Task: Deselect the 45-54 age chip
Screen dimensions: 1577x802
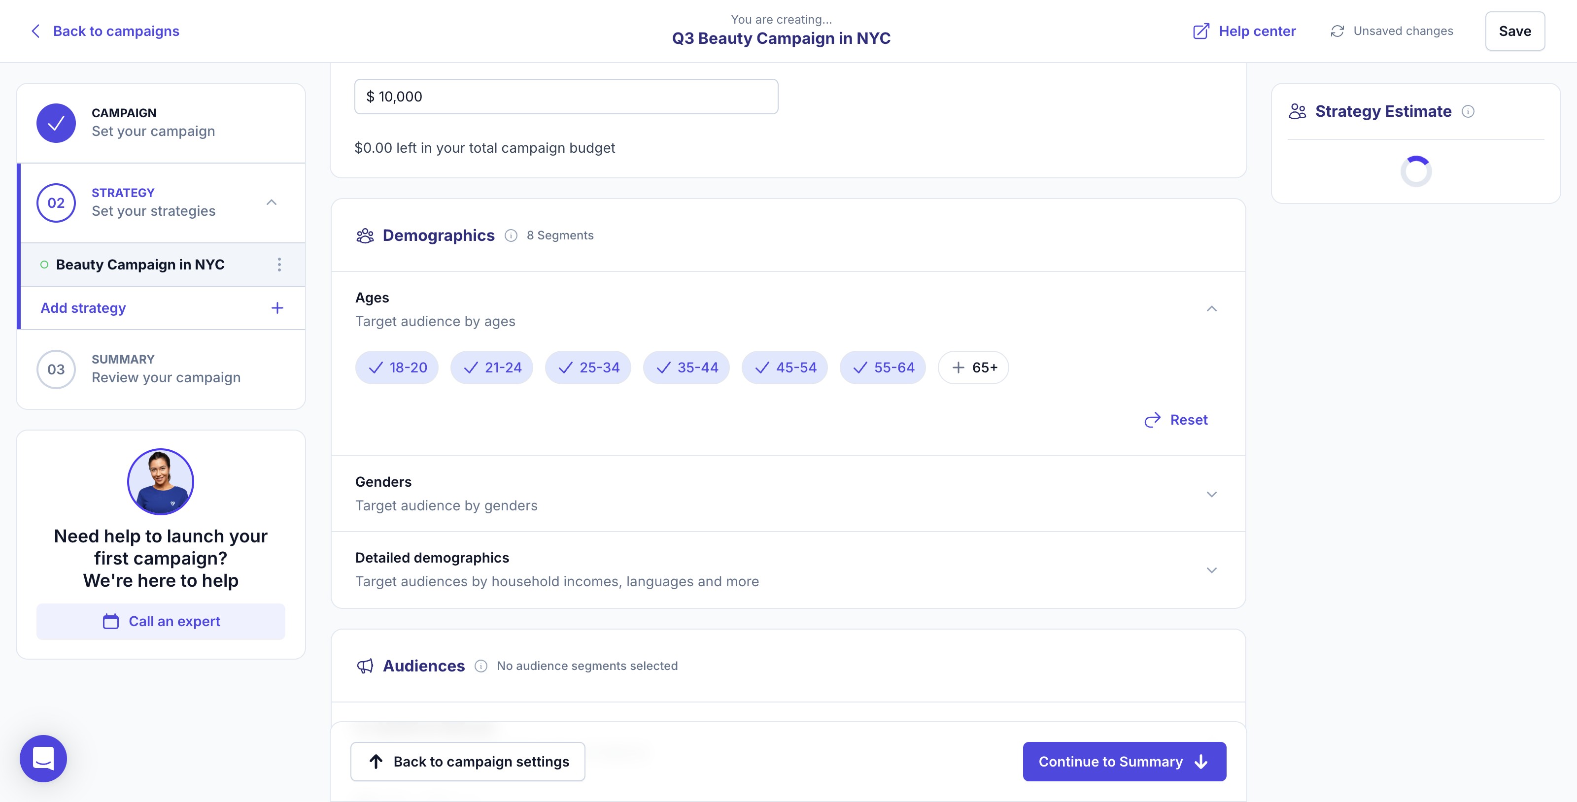Action: click(785, 368)
